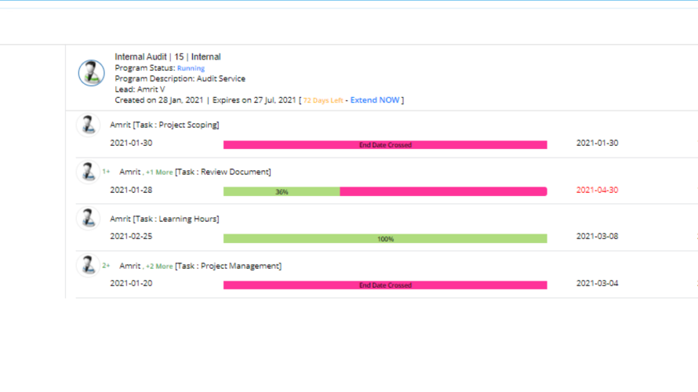Click the Project Management End Date Crossed bar

coord(385,285)
